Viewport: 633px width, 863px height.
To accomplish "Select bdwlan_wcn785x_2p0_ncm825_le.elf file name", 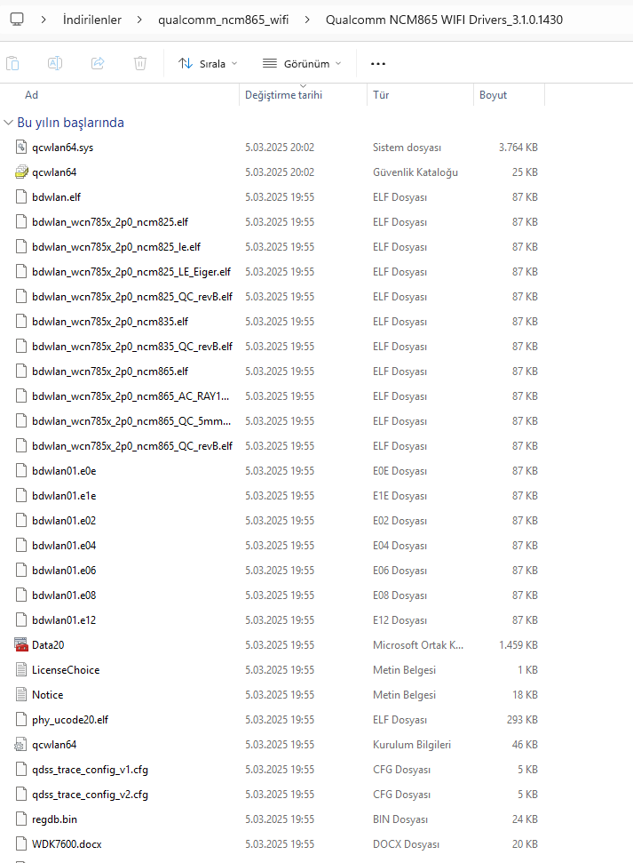I will pyautogui.click(x=116, y=246).
